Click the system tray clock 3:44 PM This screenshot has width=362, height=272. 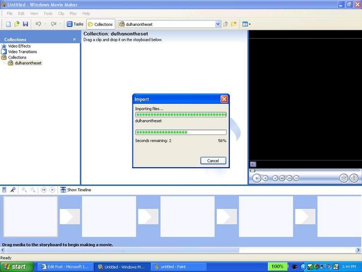coord(349,267)
